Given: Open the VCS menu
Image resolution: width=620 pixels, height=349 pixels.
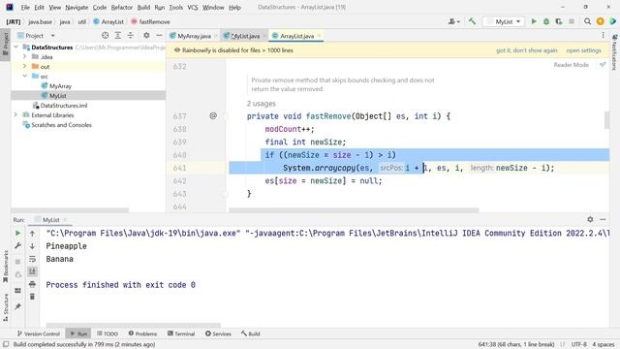Looking at the screenshot, I should click(192, 7).
